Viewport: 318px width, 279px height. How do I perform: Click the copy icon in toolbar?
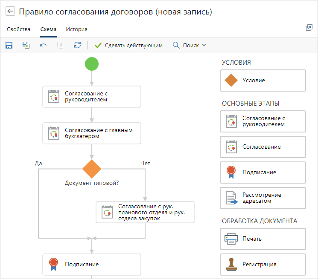click(60, 45)
